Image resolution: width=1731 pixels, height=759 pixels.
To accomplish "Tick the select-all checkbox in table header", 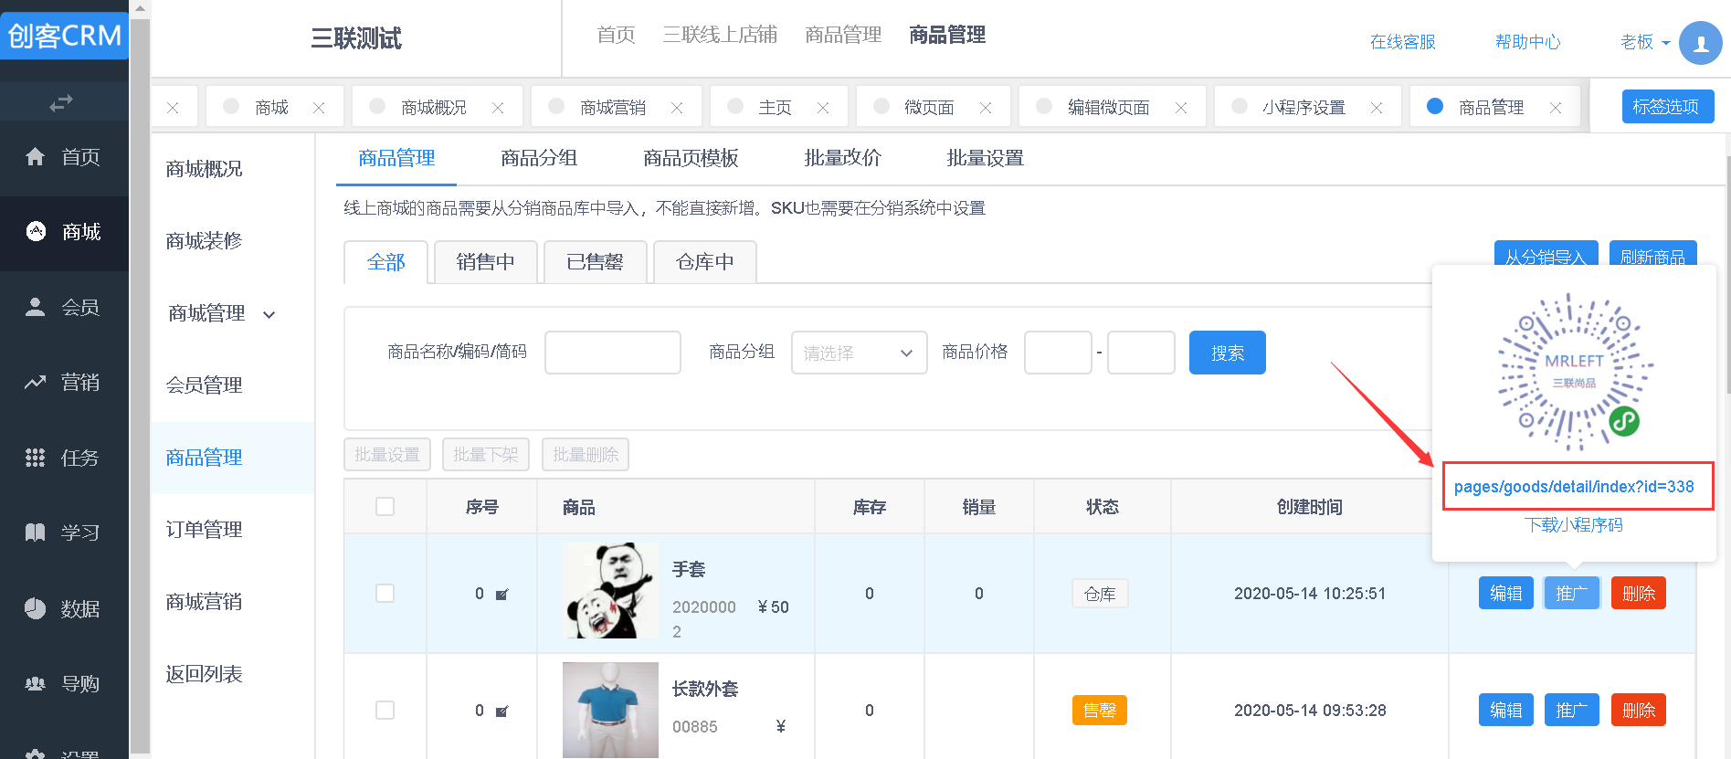I will pyautogui.click(x=385, y=506).
